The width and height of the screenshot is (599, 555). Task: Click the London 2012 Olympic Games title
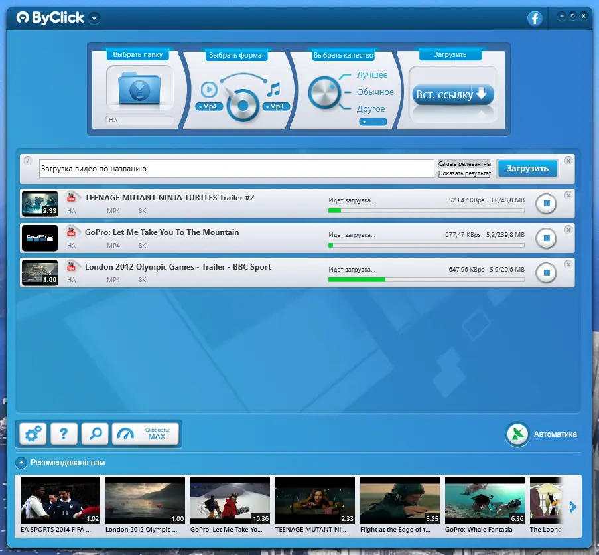178,266
